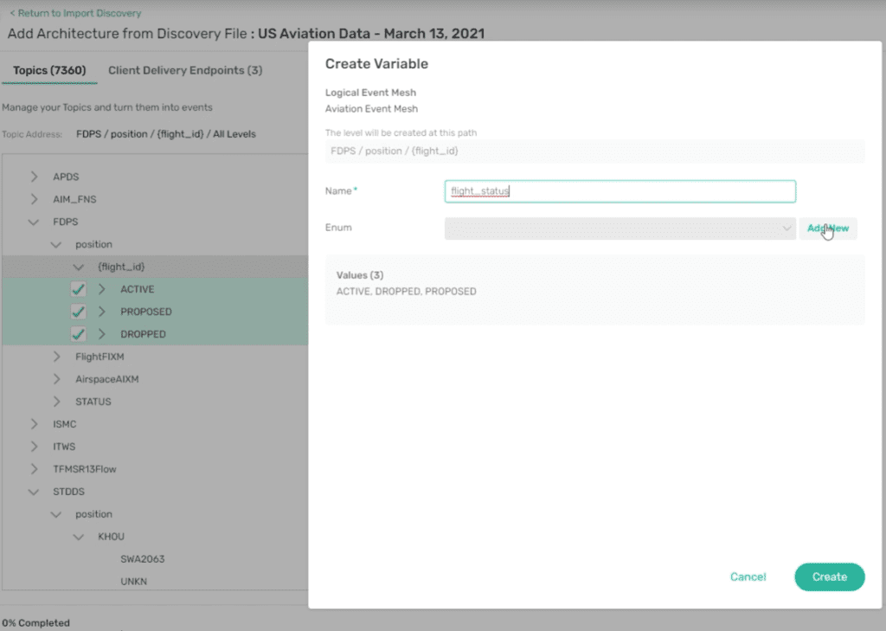
Task: Expand the ISMC topic node
Action: (x=35, y=423)
